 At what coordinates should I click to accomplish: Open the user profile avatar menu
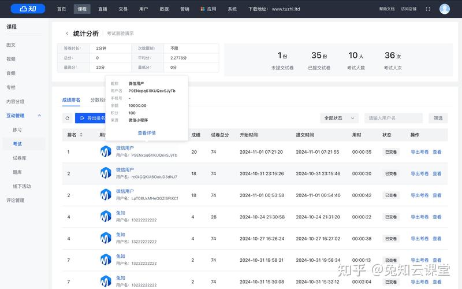(x=444, y=9)
